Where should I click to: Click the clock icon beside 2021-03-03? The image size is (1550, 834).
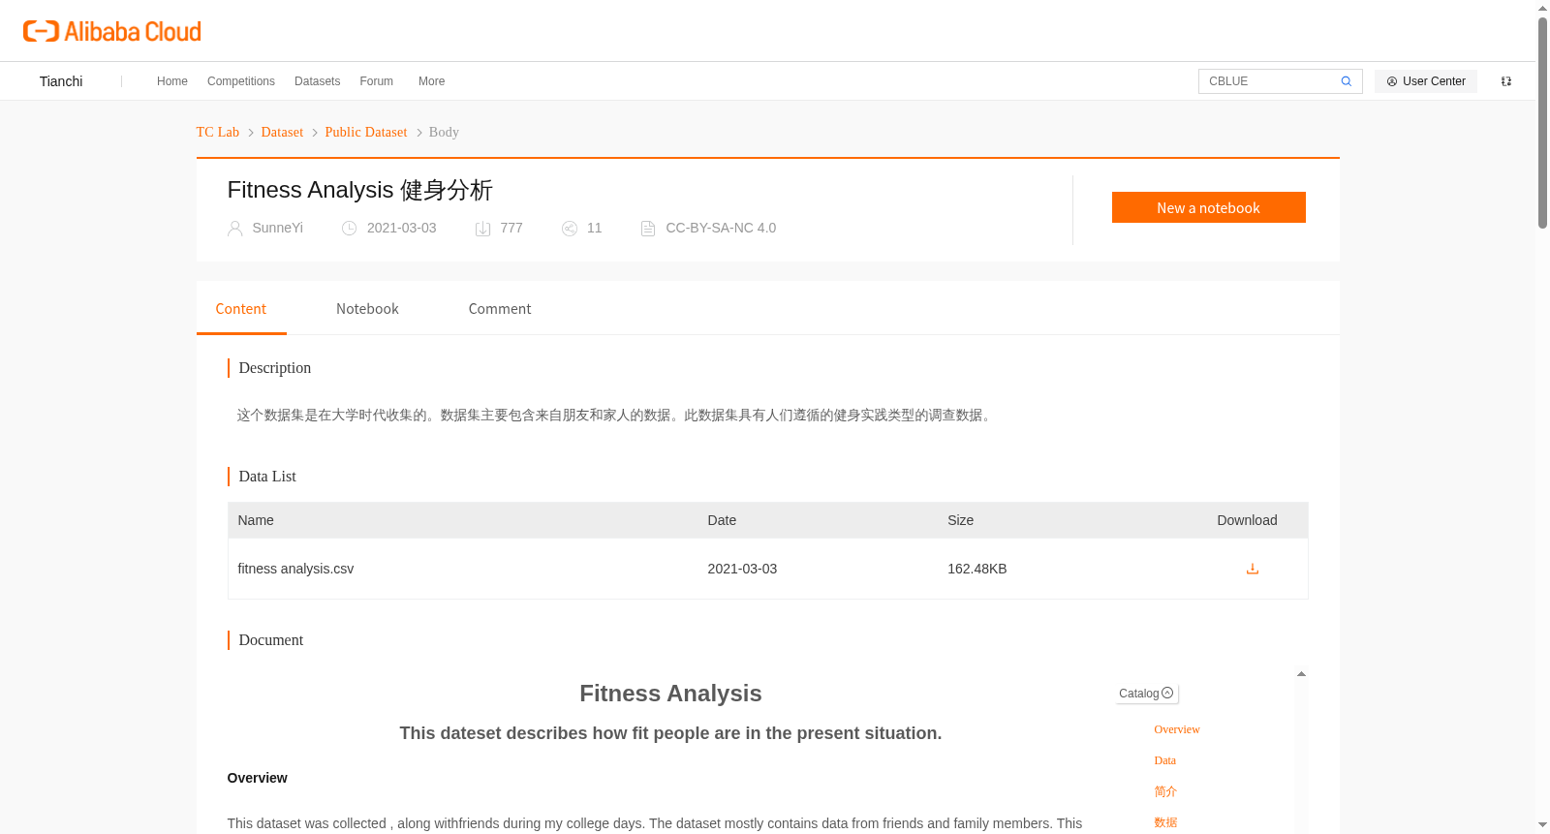tap(350, 229)
